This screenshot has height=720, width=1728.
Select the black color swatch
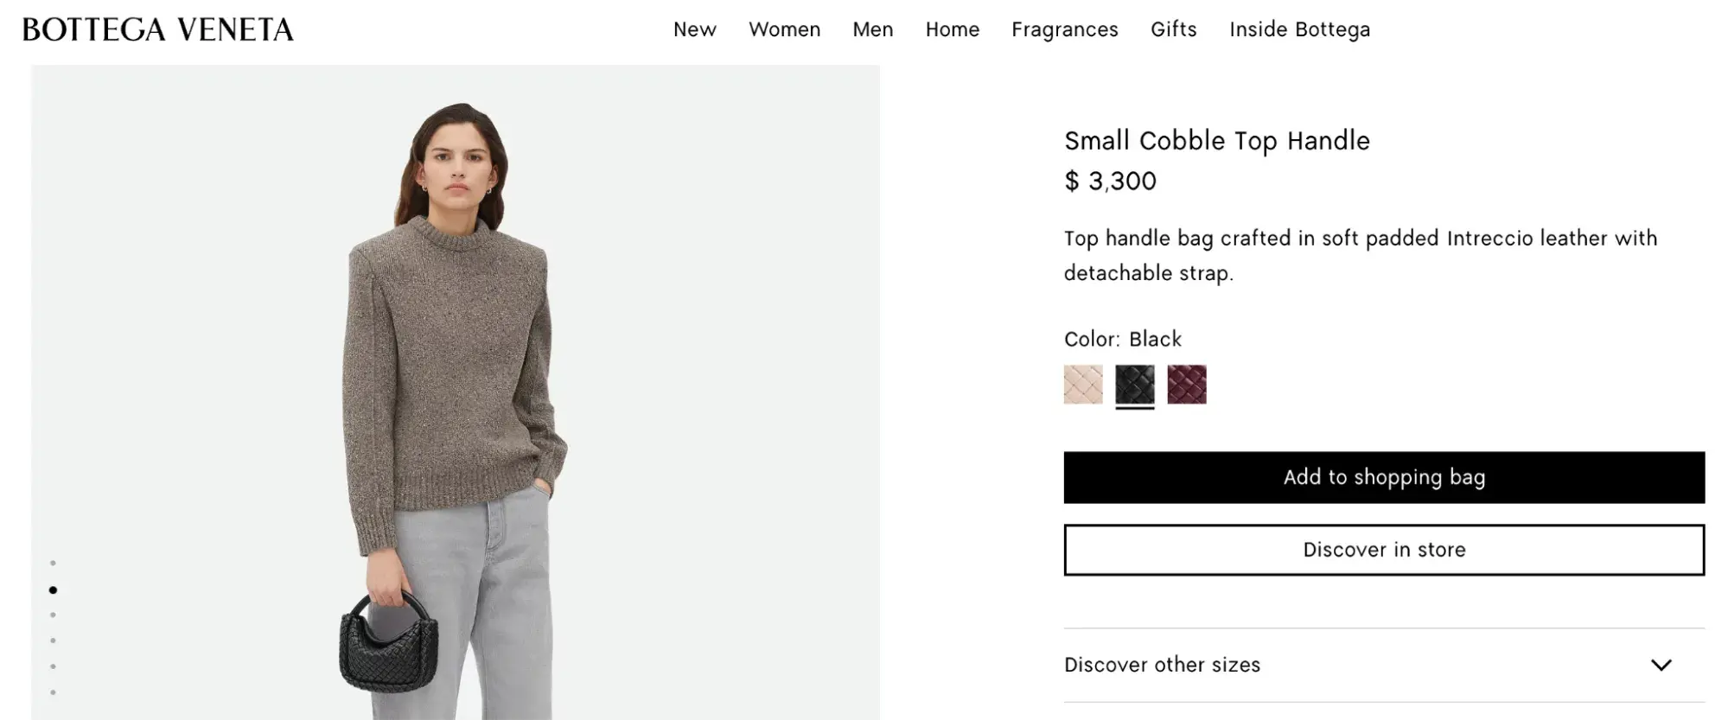pos(1134,385)
